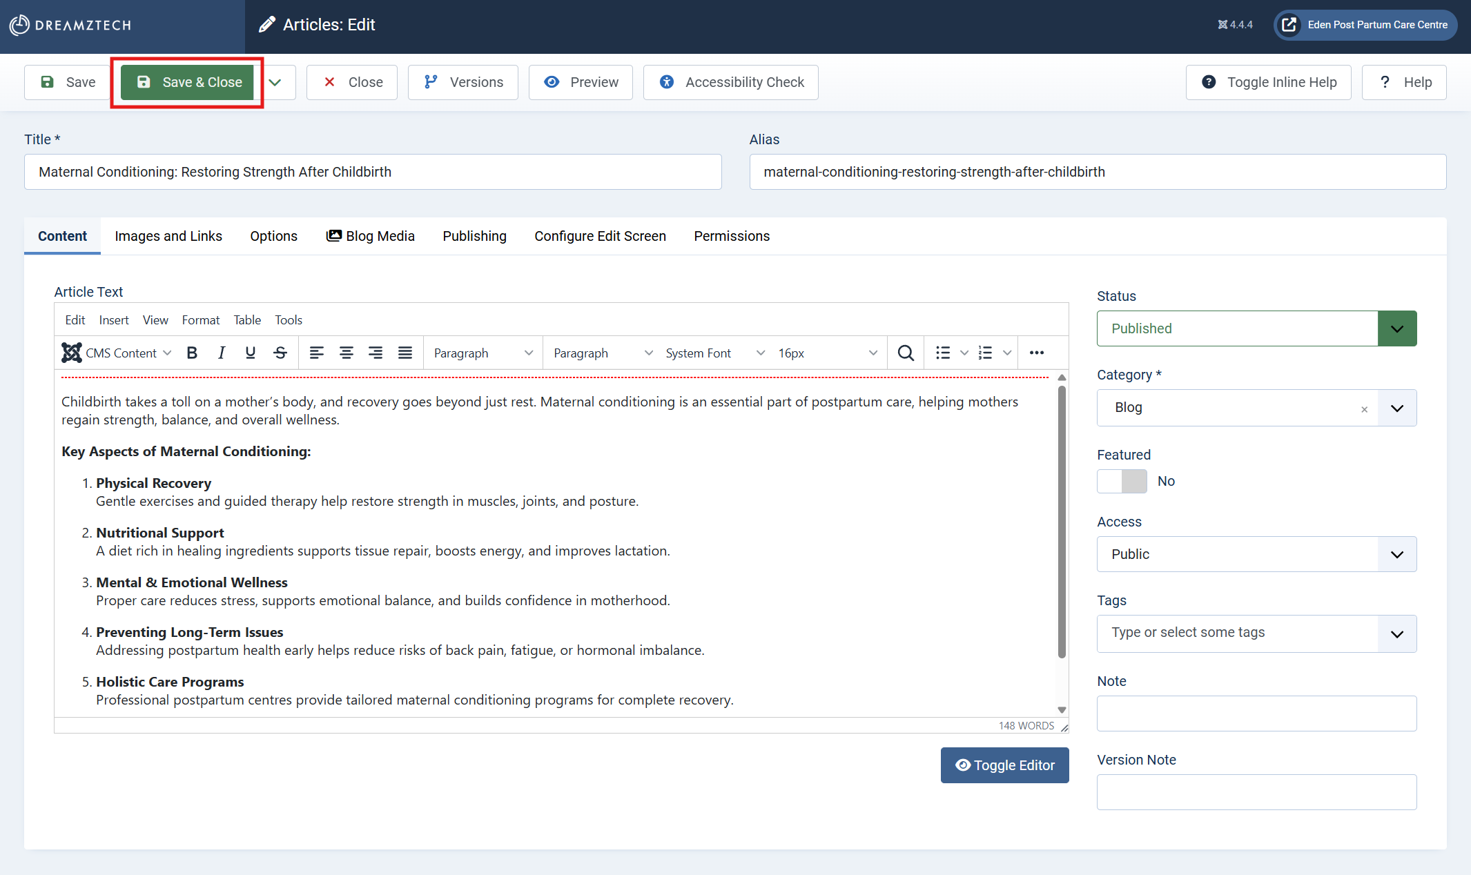Open the Format menu in editor
This screenshot has height=875, width=1471.
(x=200, y=319)
